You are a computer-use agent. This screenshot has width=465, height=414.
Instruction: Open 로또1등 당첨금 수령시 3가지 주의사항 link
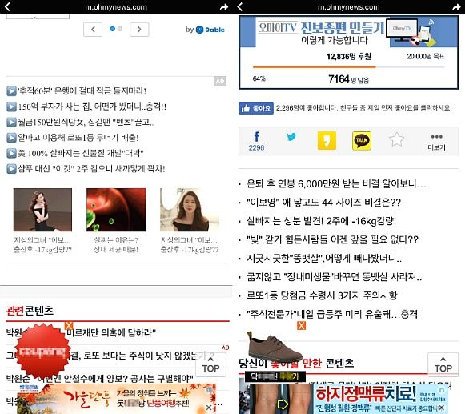(x=322, y=295)
